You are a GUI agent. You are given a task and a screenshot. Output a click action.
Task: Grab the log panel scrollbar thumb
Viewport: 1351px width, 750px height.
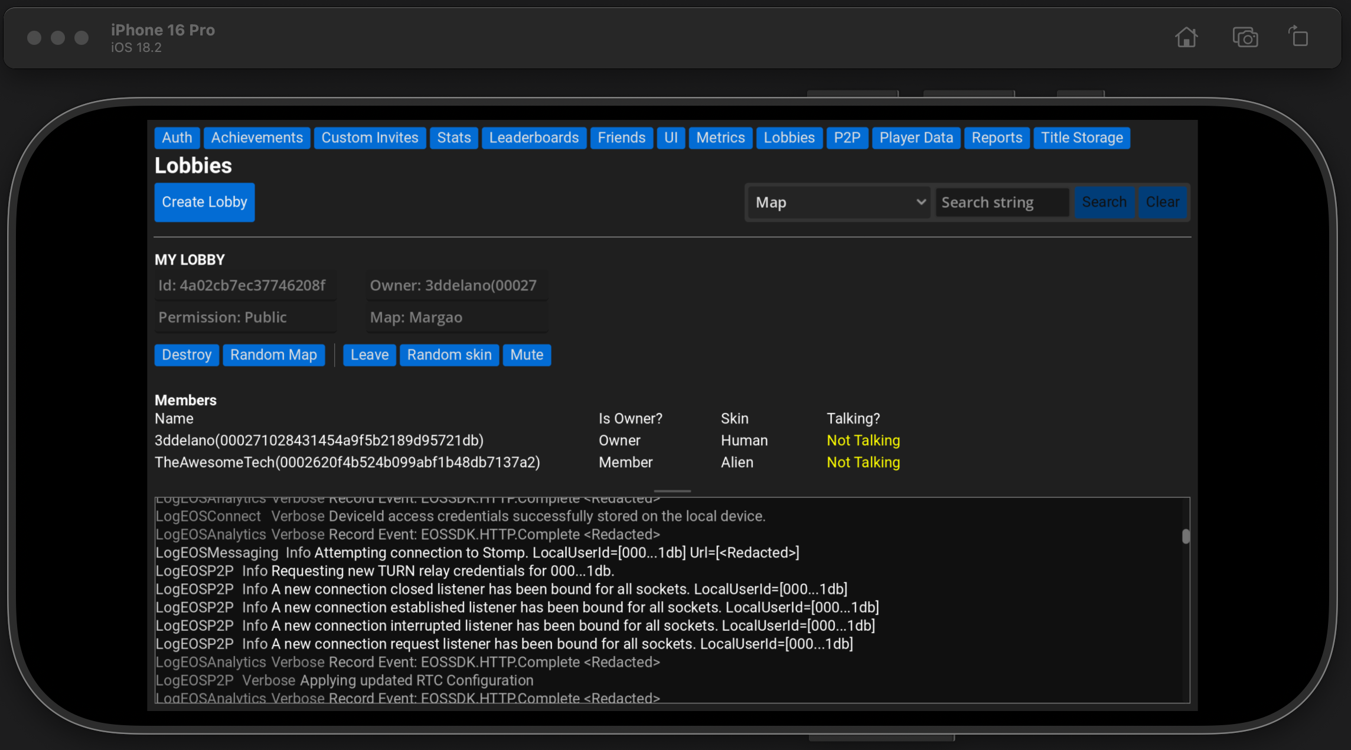1185,536
